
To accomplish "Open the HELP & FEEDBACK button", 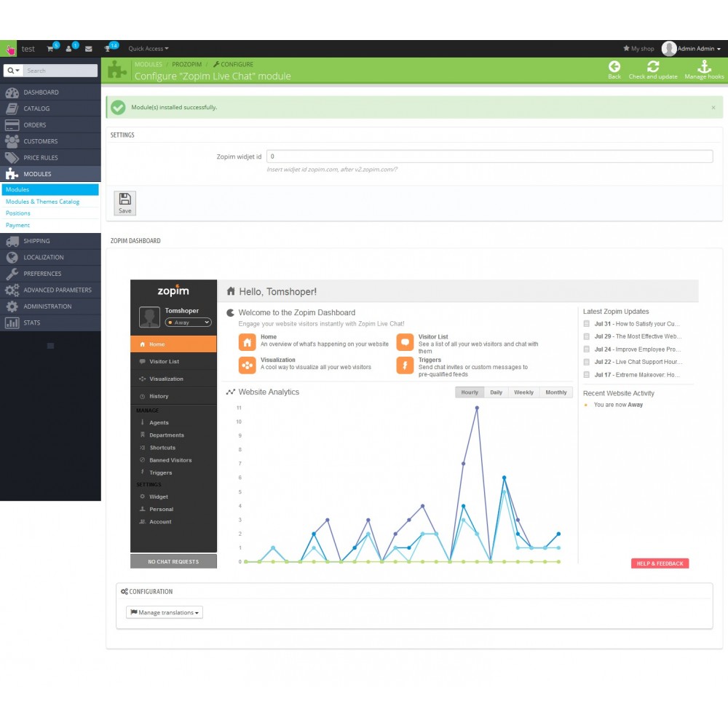I will (660, 563).
